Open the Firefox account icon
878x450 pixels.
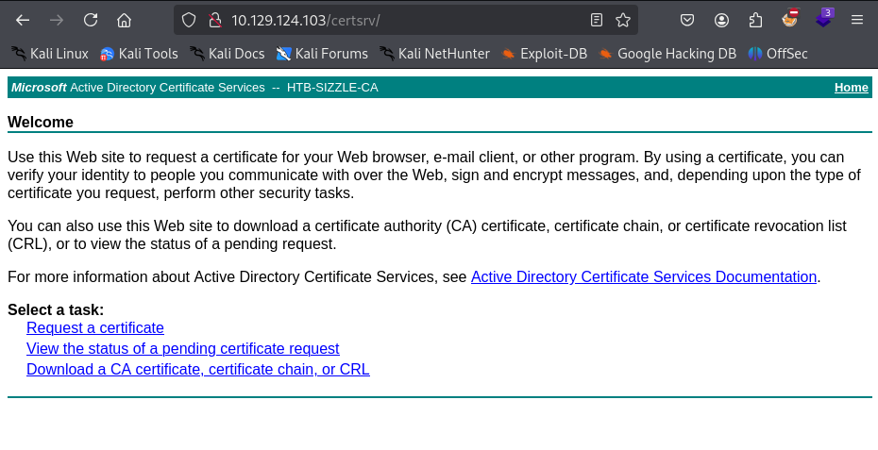pos(722,20)
